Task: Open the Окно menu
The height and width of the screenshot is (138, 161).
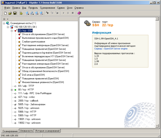Action: 70,8
